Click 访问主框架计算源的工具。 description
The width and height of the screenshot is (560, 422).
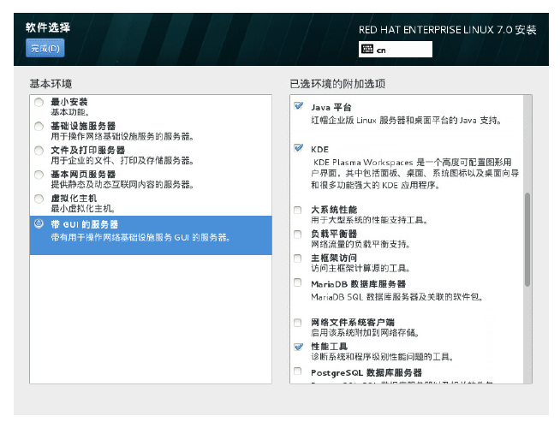pyautogui.click(x=360, y=268)
